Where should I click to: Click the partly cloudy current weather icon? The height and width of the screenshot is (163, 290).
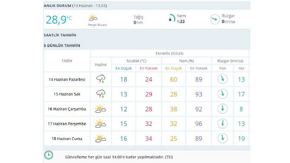click(93, 18)
